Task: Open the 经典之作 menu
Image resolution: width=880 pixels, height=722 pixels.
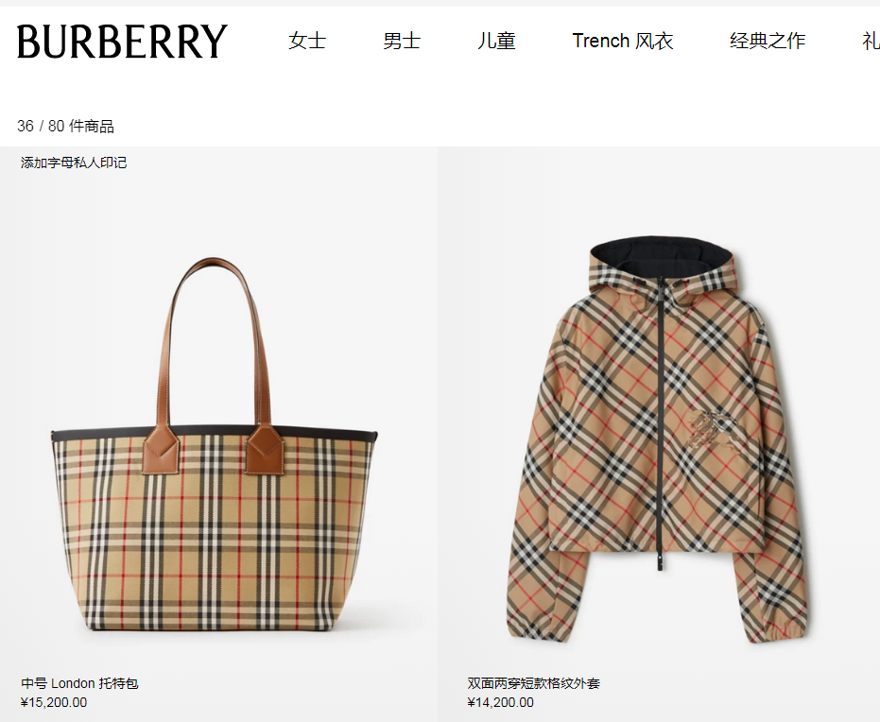Action: pyautogui.click(x=768, y=41)
